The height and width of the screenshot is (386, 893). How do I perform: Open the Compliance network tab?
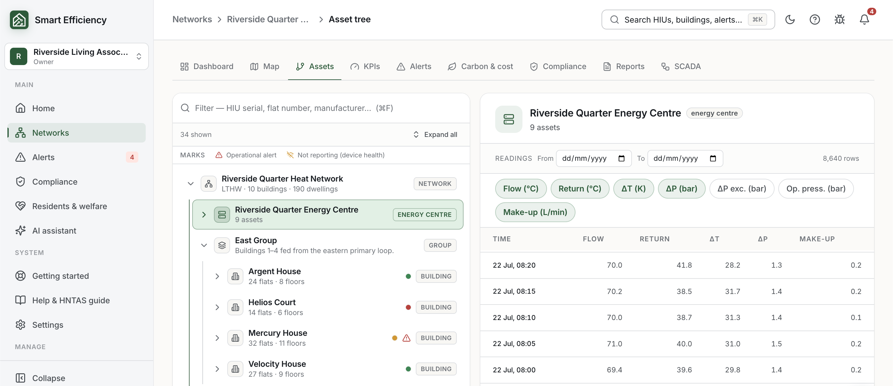[558, 66]
